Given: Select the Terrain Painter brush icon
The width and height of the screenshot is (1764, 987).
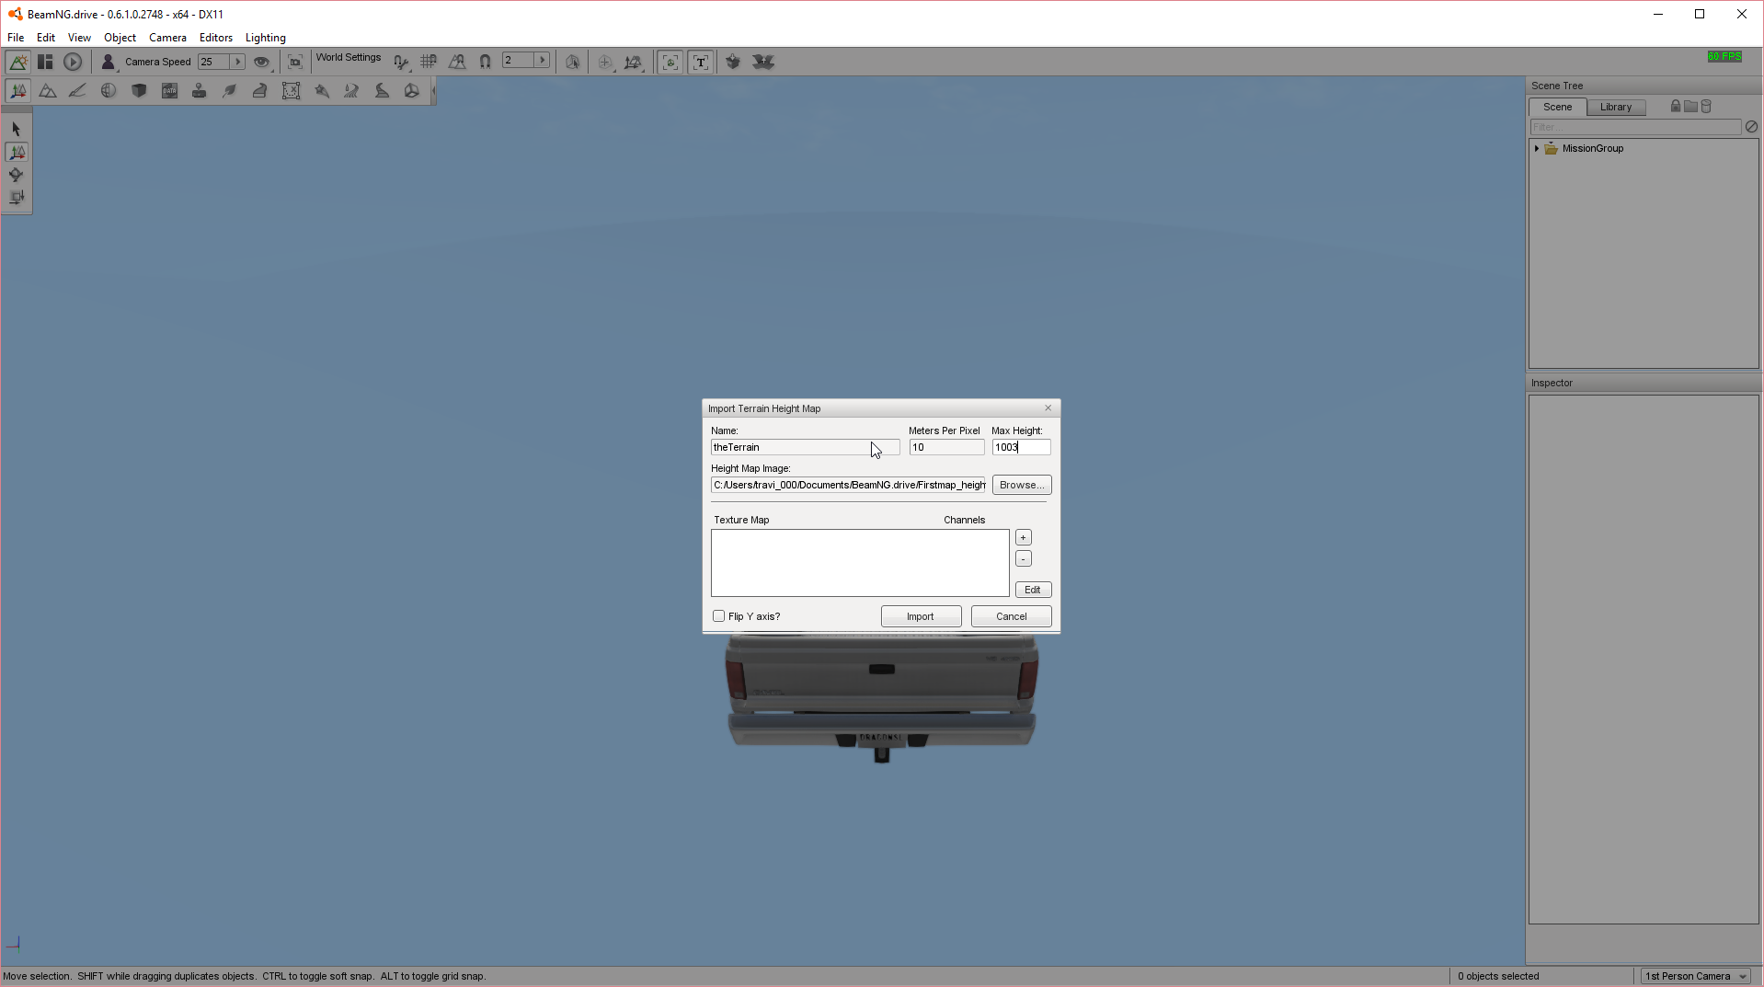Looking at the screenshot, I should click(x=78, y=91).
